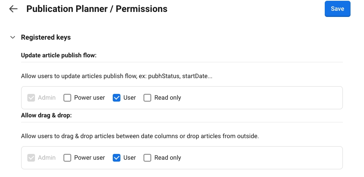The width and height of the screenshot is (364, 177).
Task: Collapse the Registered keys section chevron
Action: [x=13, y=37]
